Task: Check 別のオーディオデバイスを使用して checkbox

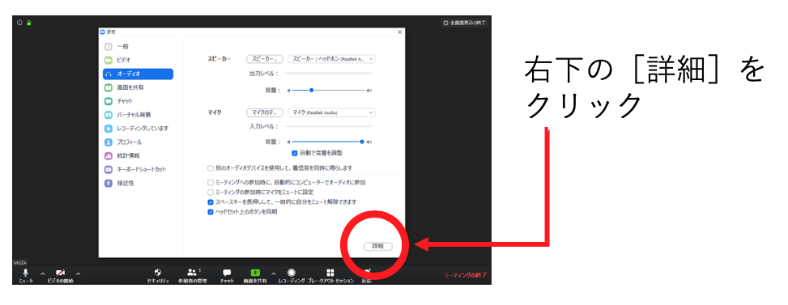Action: coord(211,168)
